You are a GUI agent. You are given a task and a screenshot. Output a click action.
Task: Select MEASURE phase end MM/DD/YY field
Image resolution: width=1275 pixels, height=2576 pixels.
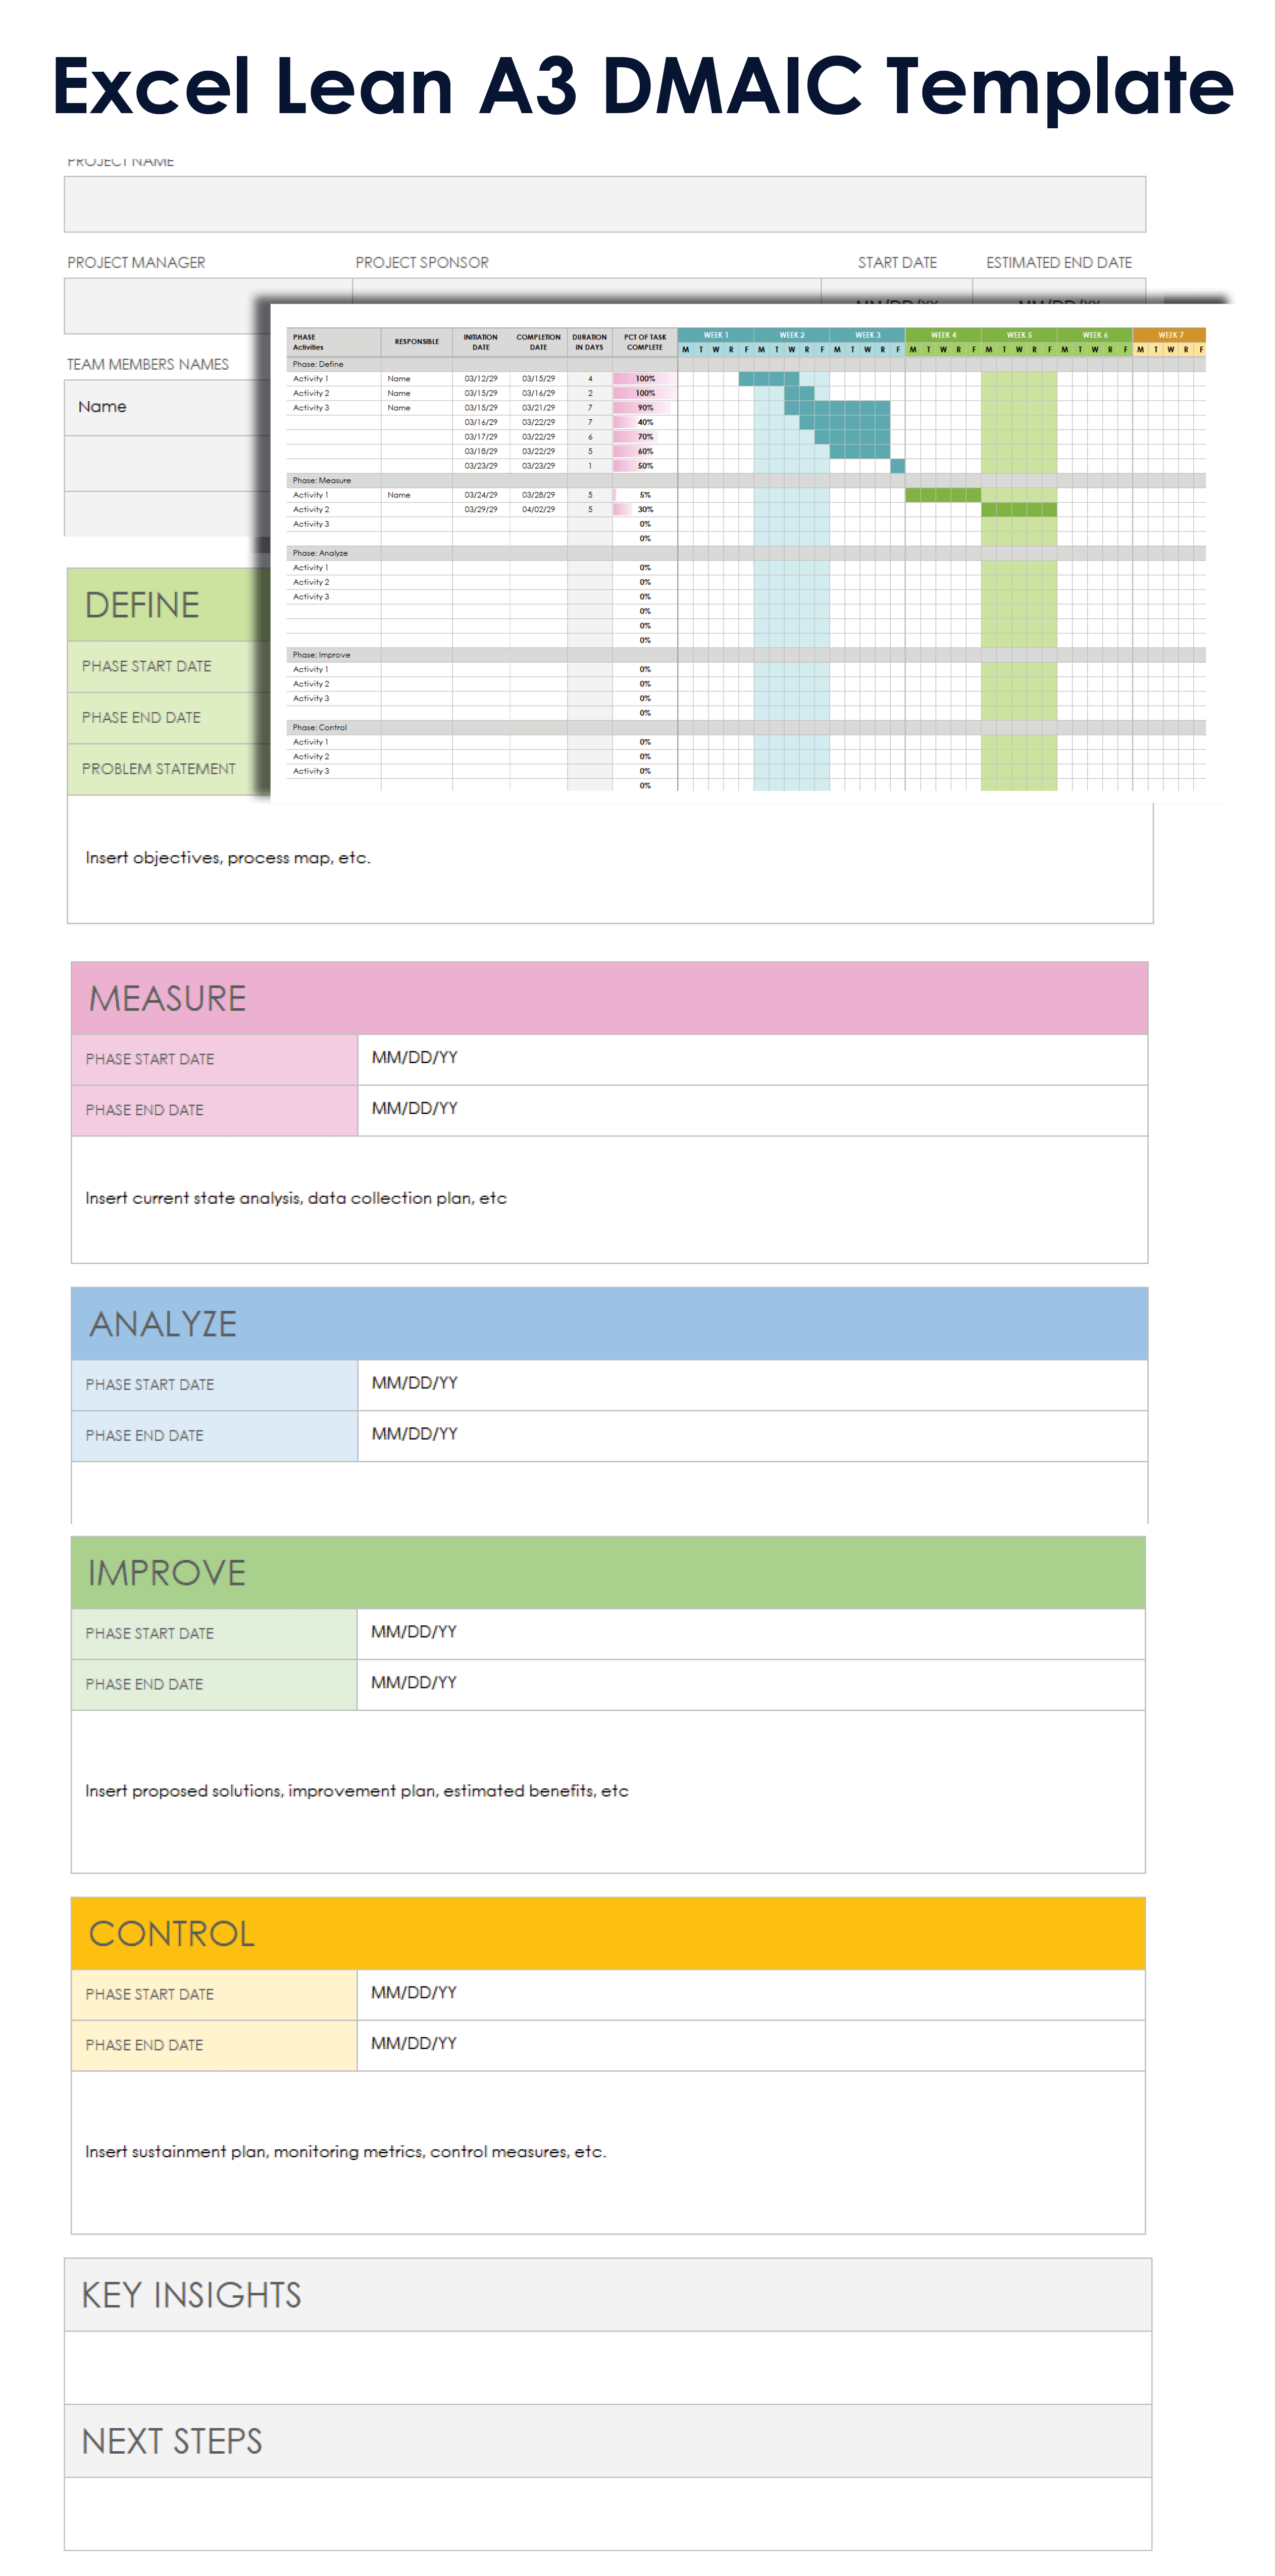(x=752, y=1110)
